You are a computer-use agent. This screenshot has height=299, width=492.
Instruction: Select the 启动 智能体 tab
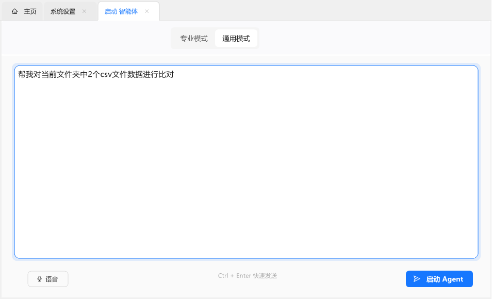click(121, 10)
